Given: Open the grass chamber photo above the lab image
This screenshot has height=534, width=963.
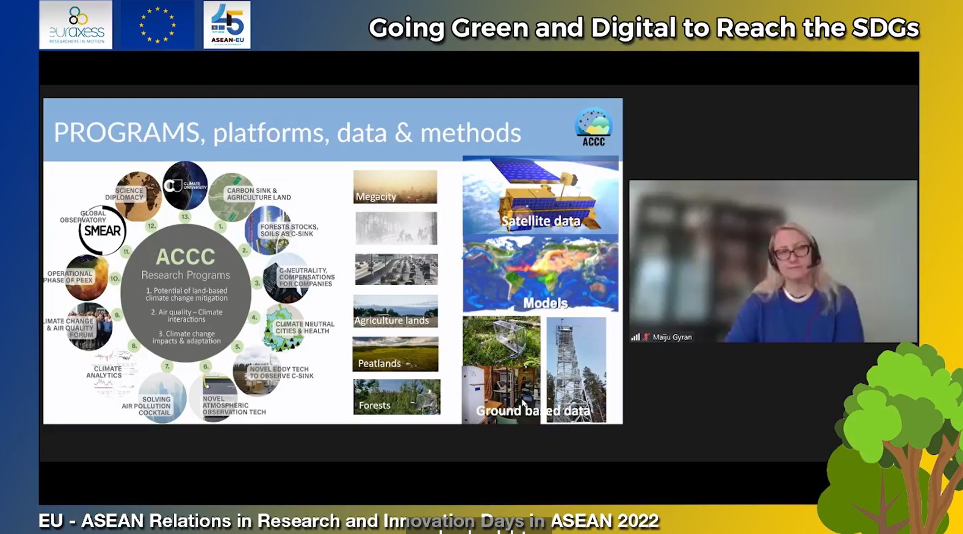Looking at the screenshot, I should 502,341.
